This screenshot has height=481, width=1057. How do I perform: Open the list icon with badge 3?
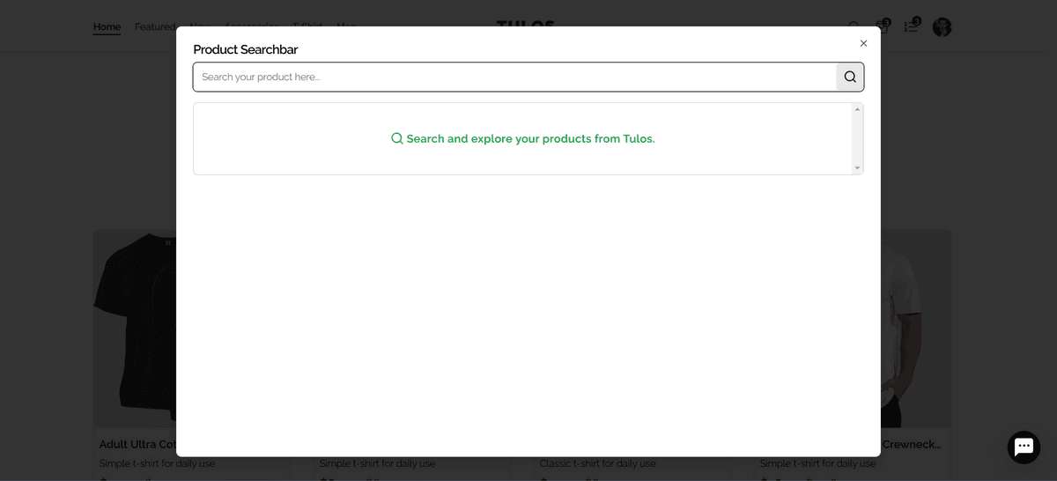[912, 26]
